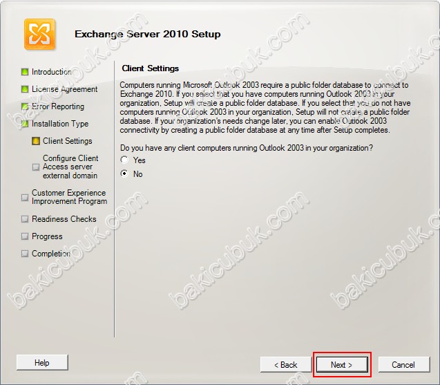Click the Outlook 2003 organization question text

tap(247, 148)
